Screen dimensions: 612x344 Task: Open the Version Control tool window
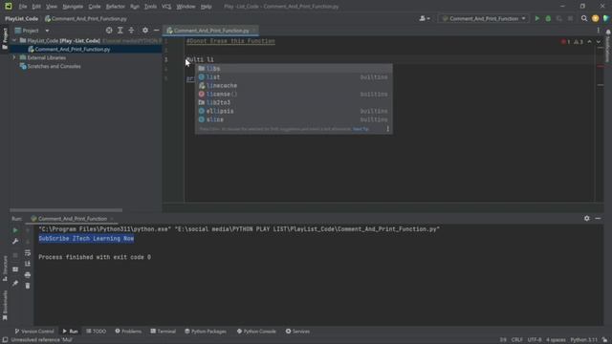point(34,332)
